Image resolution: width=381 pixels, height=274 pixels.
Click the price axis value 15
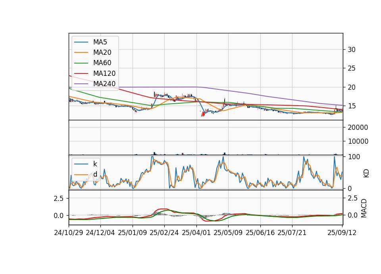pos(352,106)
